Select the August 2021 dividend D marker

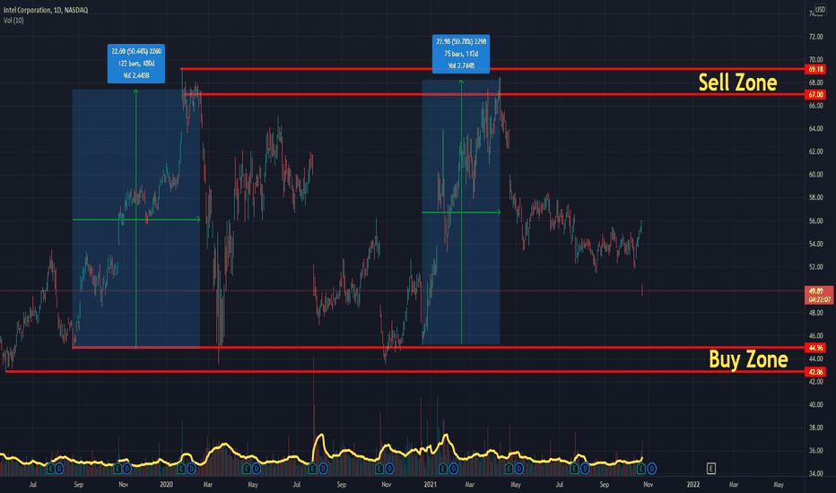point(585,469)
